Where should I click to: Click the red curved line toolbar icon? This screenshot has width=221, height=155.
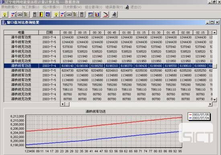point(106,14)
